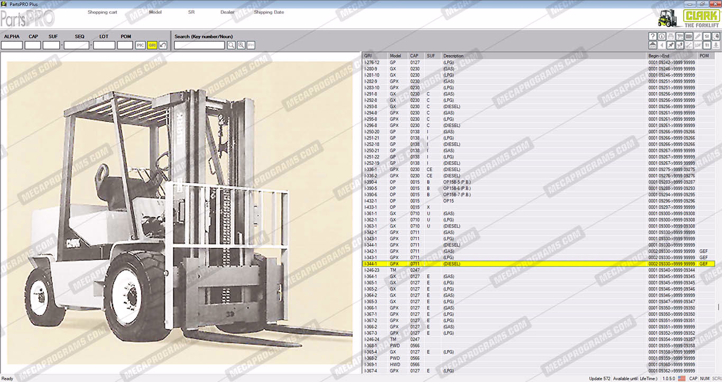Toggle the yellow QRI button

tap(152, 45)
